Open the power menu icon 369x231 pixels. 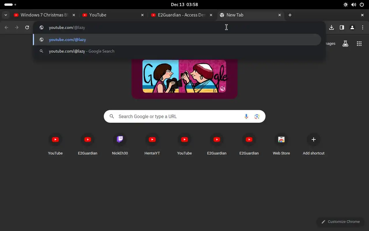point(362,5)
